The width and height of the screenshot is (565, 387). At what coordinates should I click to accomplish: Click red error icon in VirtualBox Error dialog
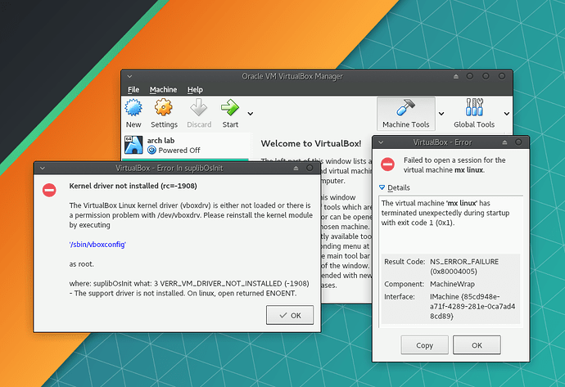click(387, 164)
